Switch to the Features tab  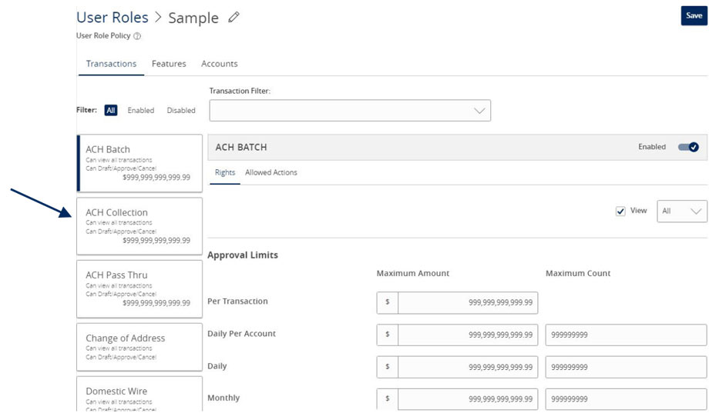coord(169,64)
